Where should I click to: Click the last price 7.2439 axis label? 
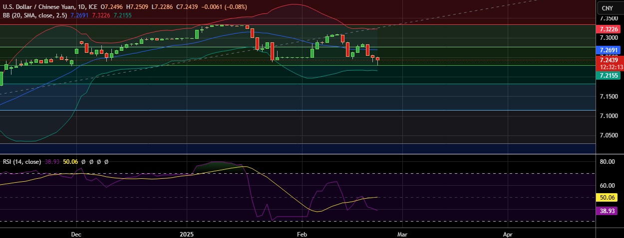point(609,60)
